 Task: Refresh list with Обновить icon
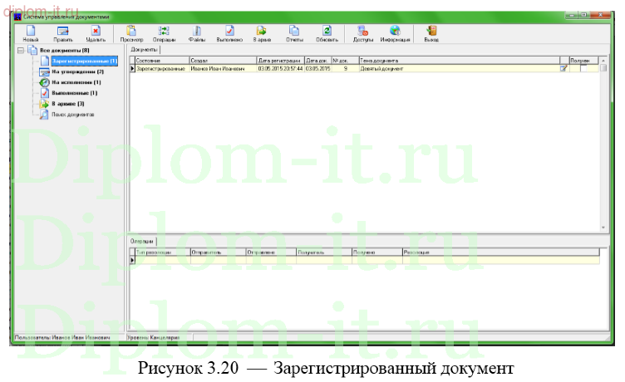[x=327, y=33]
